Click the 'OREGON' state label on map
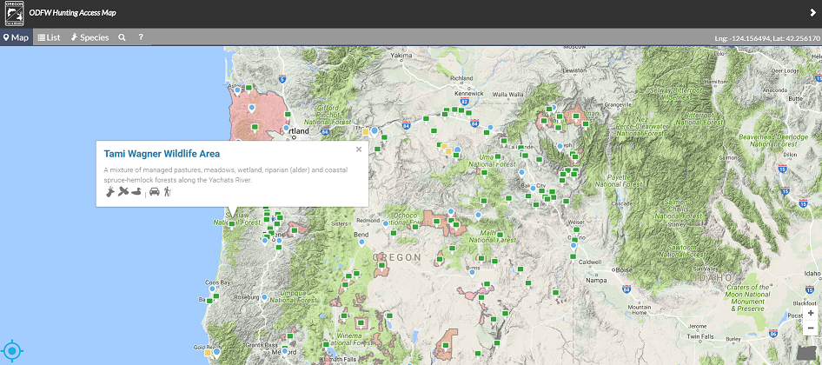Image resolution: width=822 pixels, height=365 pixels. 397,257
